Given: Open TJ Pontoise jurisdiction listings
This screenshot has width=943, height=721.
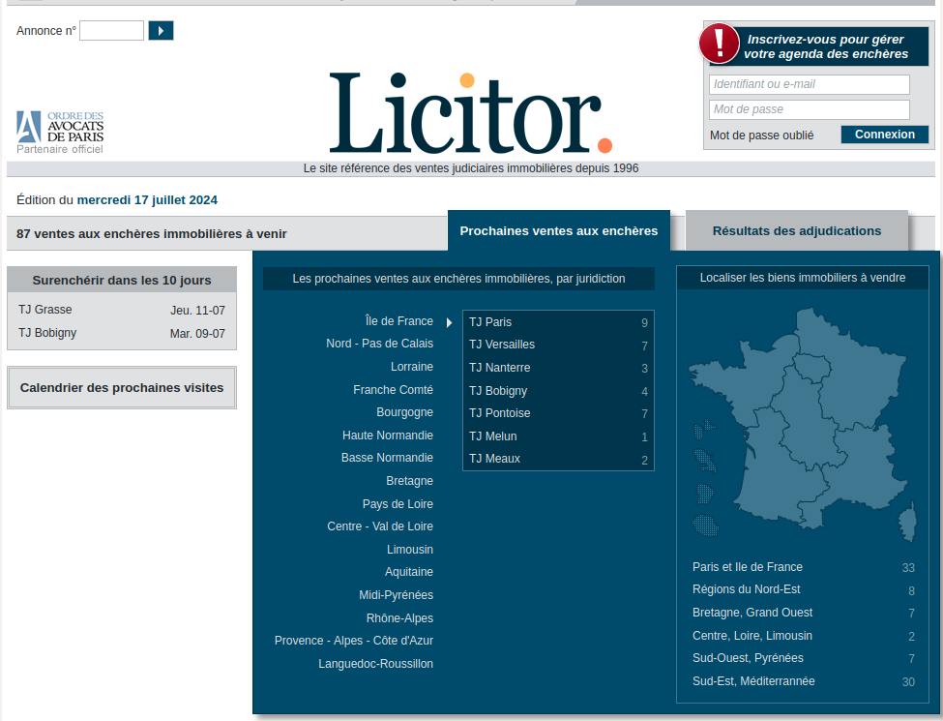Looking at the screenshot, I should click(558, 413).
